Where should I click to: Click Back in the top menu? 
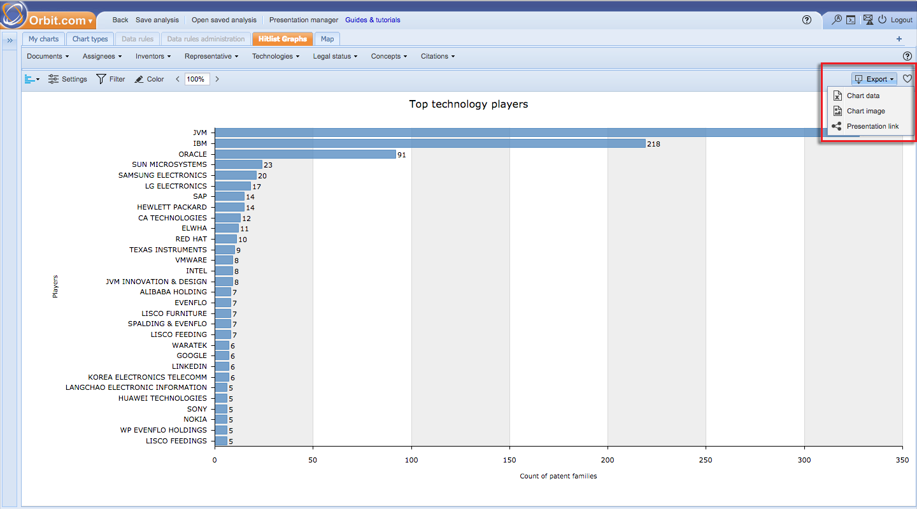click(120, 20)
